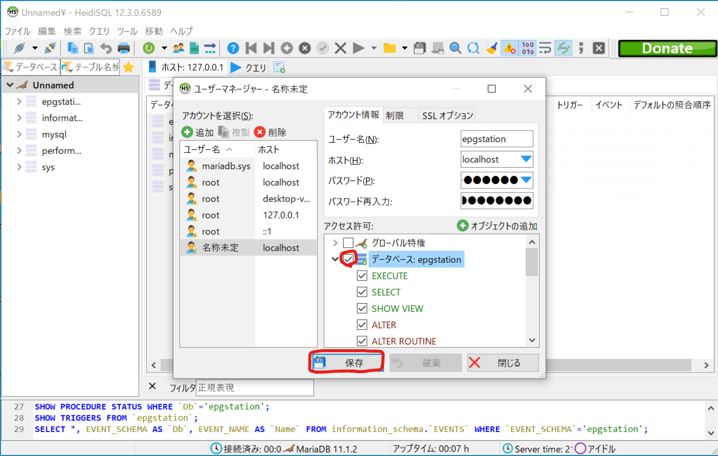Click the undo arrow icon
The width and height of the screenshot is (718, 456).
coord(106,48)
